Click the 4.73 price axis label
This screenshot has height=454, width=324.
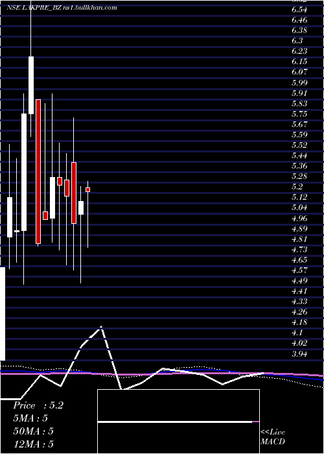[299, 249]
